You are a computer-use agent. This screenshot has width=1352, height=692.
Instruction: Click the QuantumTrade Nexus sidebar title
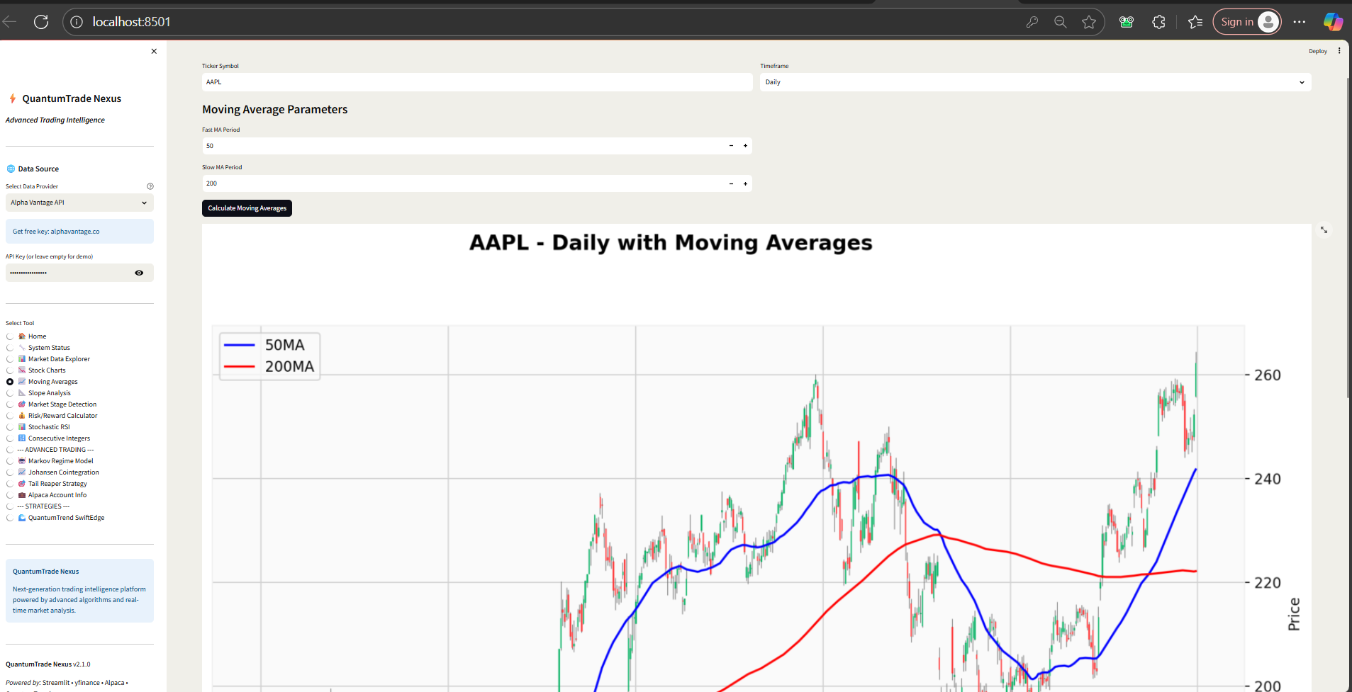tap(72, 98)
